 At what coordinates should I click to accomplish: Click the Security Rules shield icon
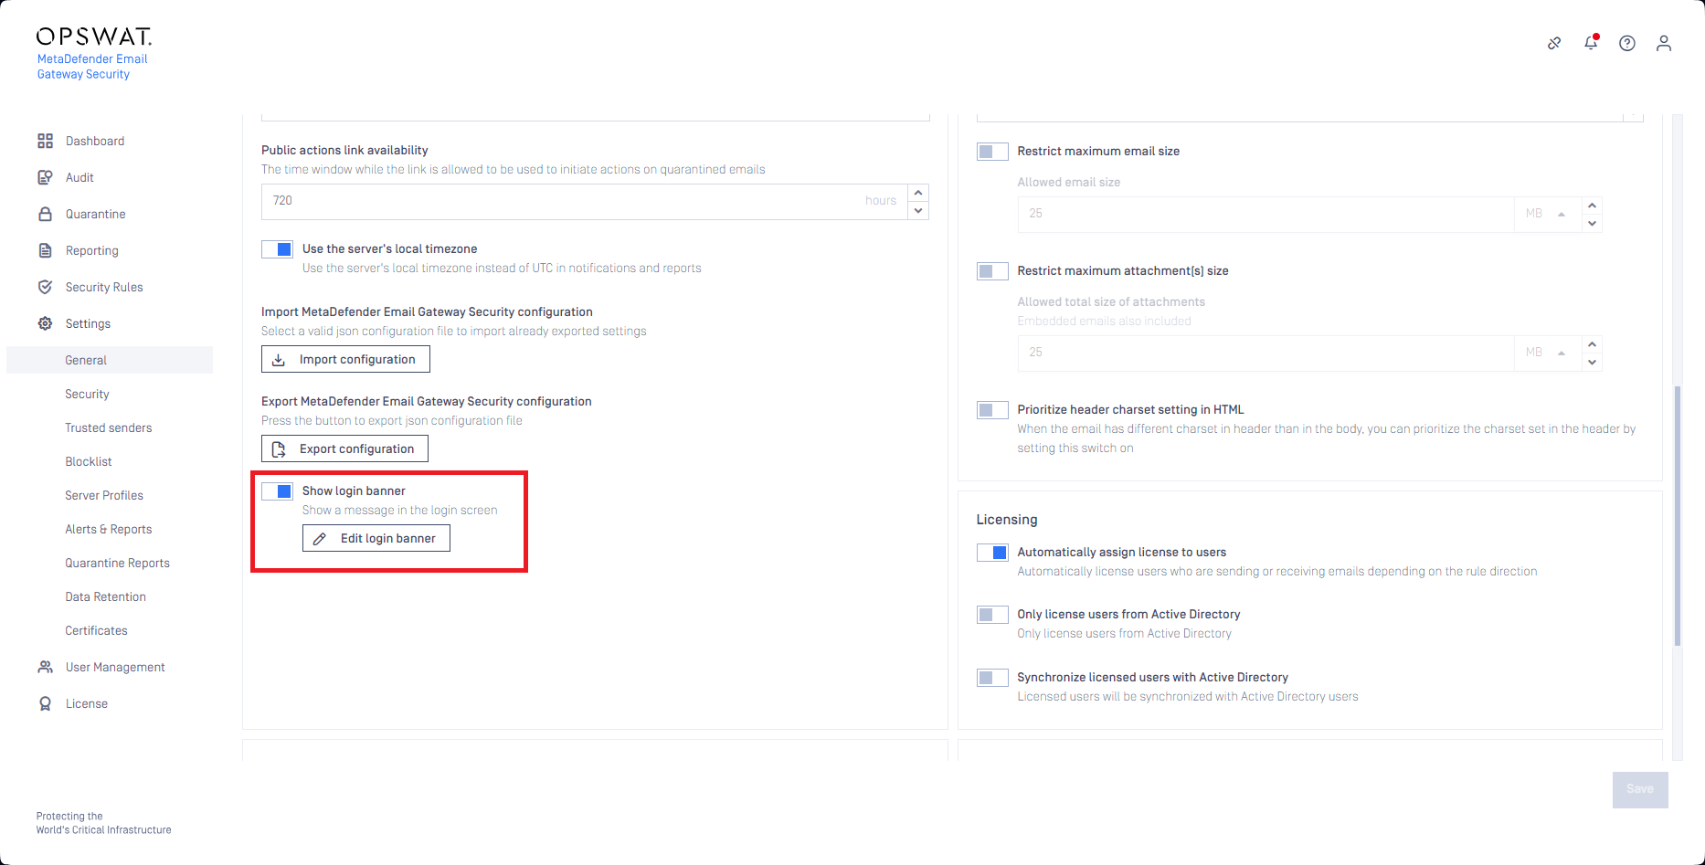[45, 287]
